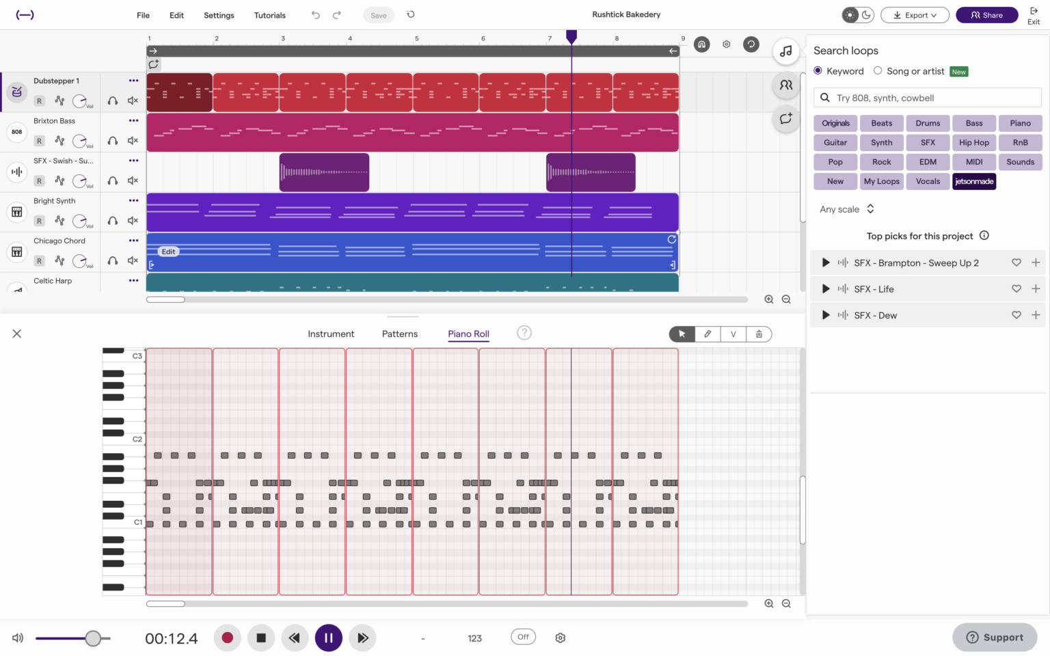Image resolution: width=1050 pixels, height=656 pixels.
Task: Switch to the Patterns tab
Action: click(400, 334)
